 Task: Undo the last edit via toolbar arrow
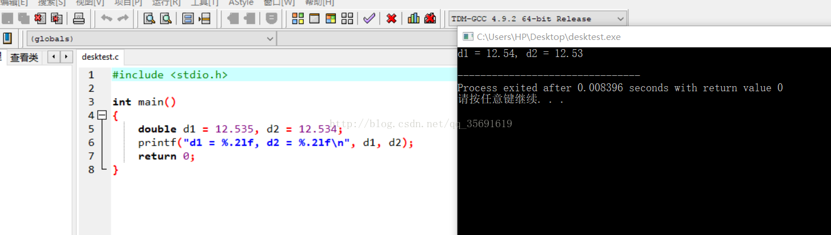click(x=106, y=18)
